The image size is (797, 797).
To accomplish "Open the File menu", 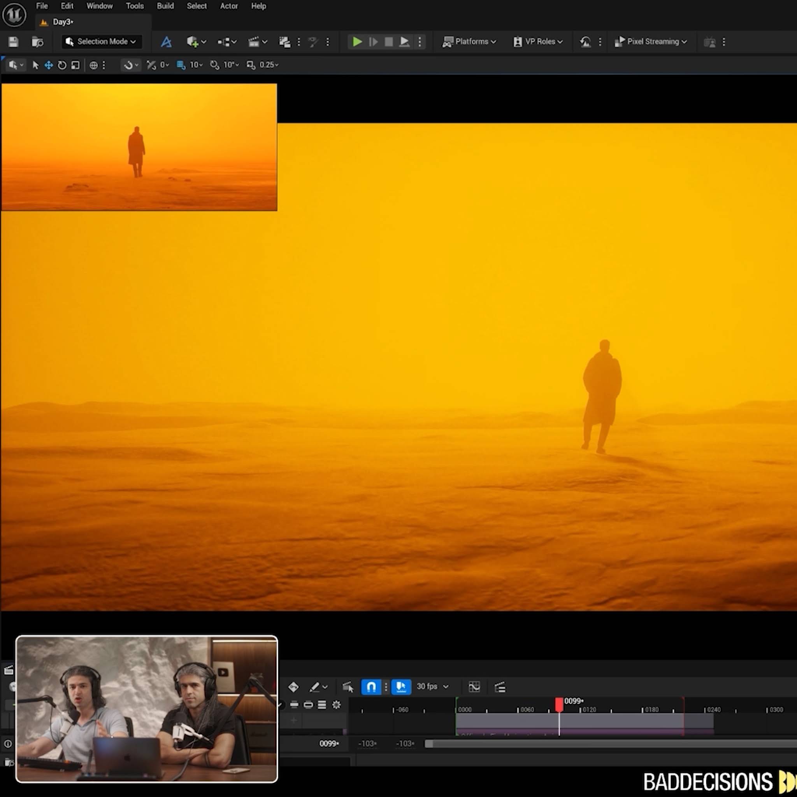I will (42, 6).
